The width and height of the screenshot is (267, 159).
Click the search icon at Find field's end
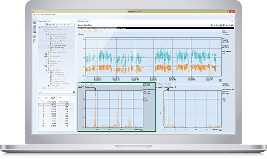74,92
